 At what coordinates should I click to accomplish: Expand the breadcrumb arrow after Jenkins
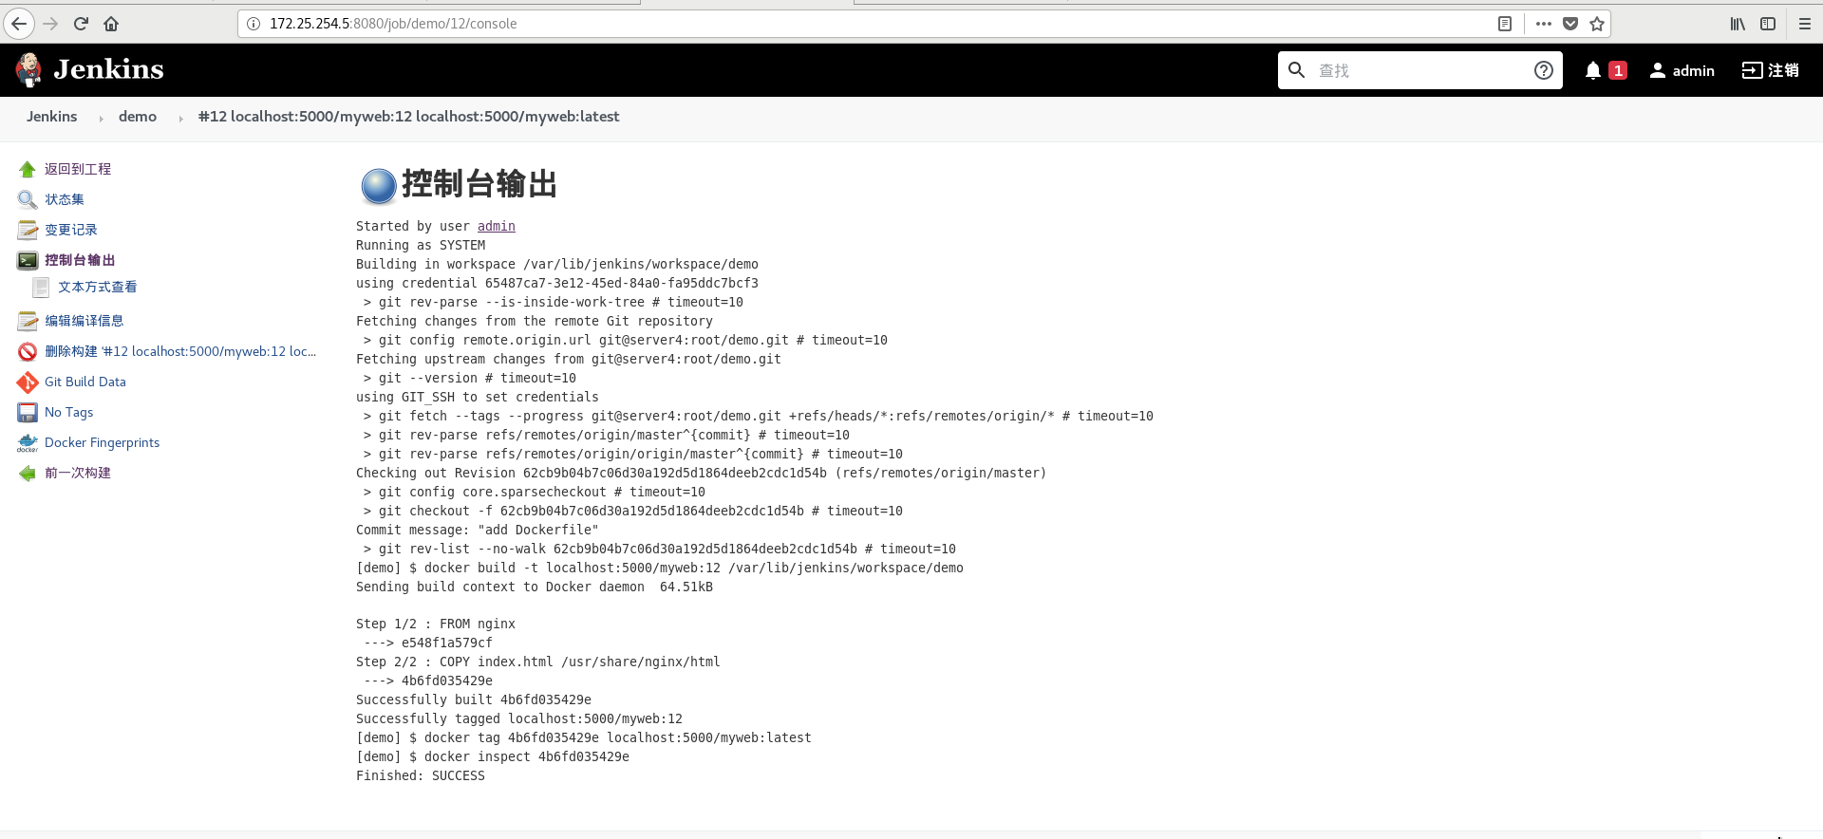point(101,118)
